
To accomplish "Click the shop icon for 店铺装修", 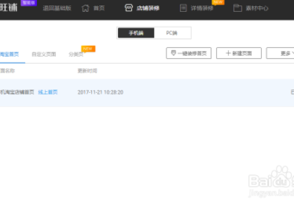I will (x=129, y=8).
